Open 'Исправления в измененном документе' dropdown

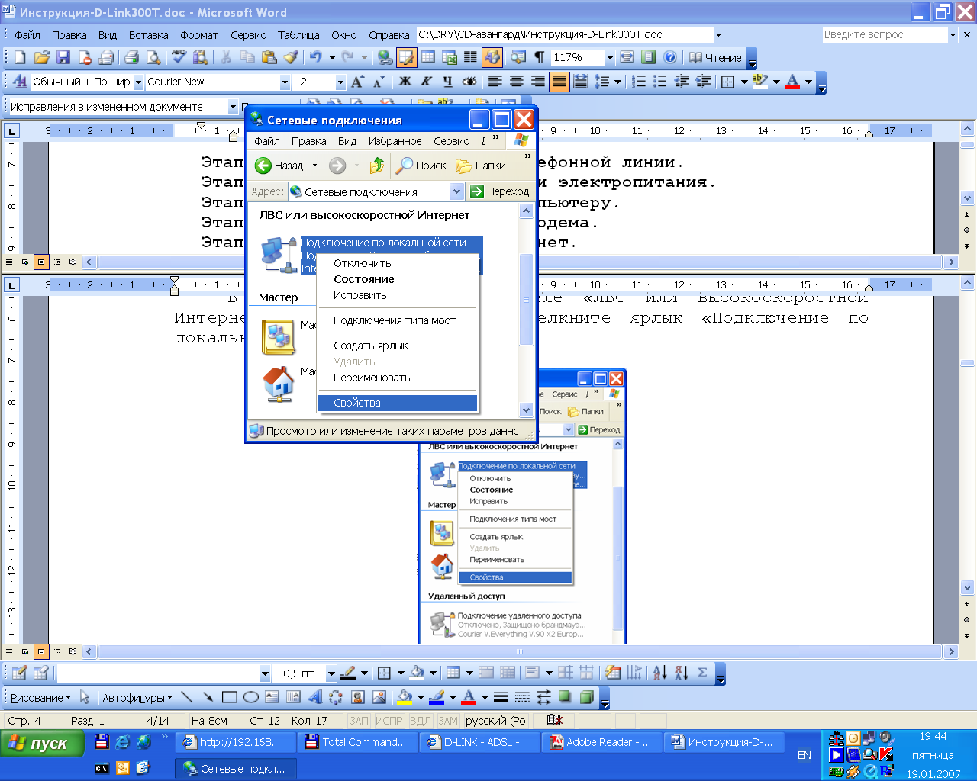pos(233,107)
